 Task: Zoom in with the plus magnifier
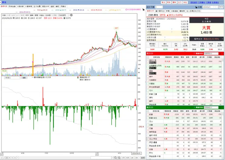(x=119, y=158)
